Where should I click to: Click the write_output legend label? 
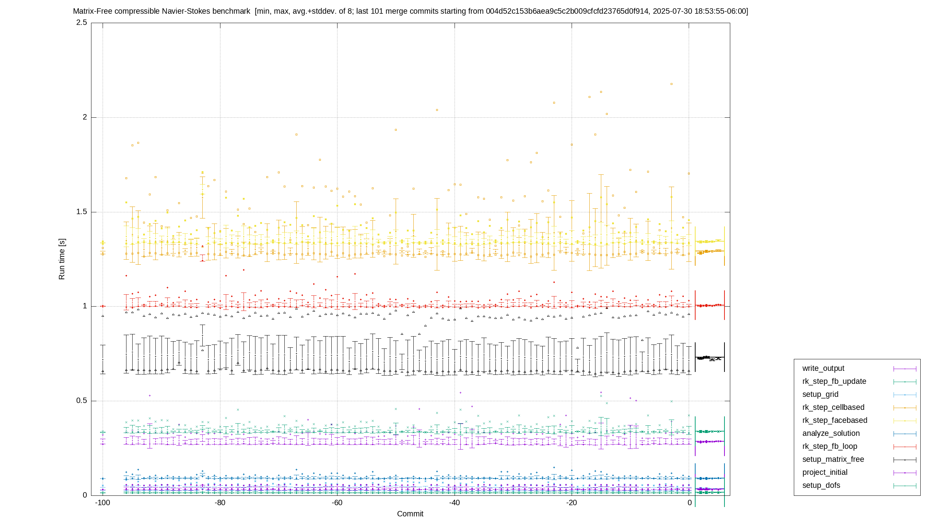click(x=823, y=368)
